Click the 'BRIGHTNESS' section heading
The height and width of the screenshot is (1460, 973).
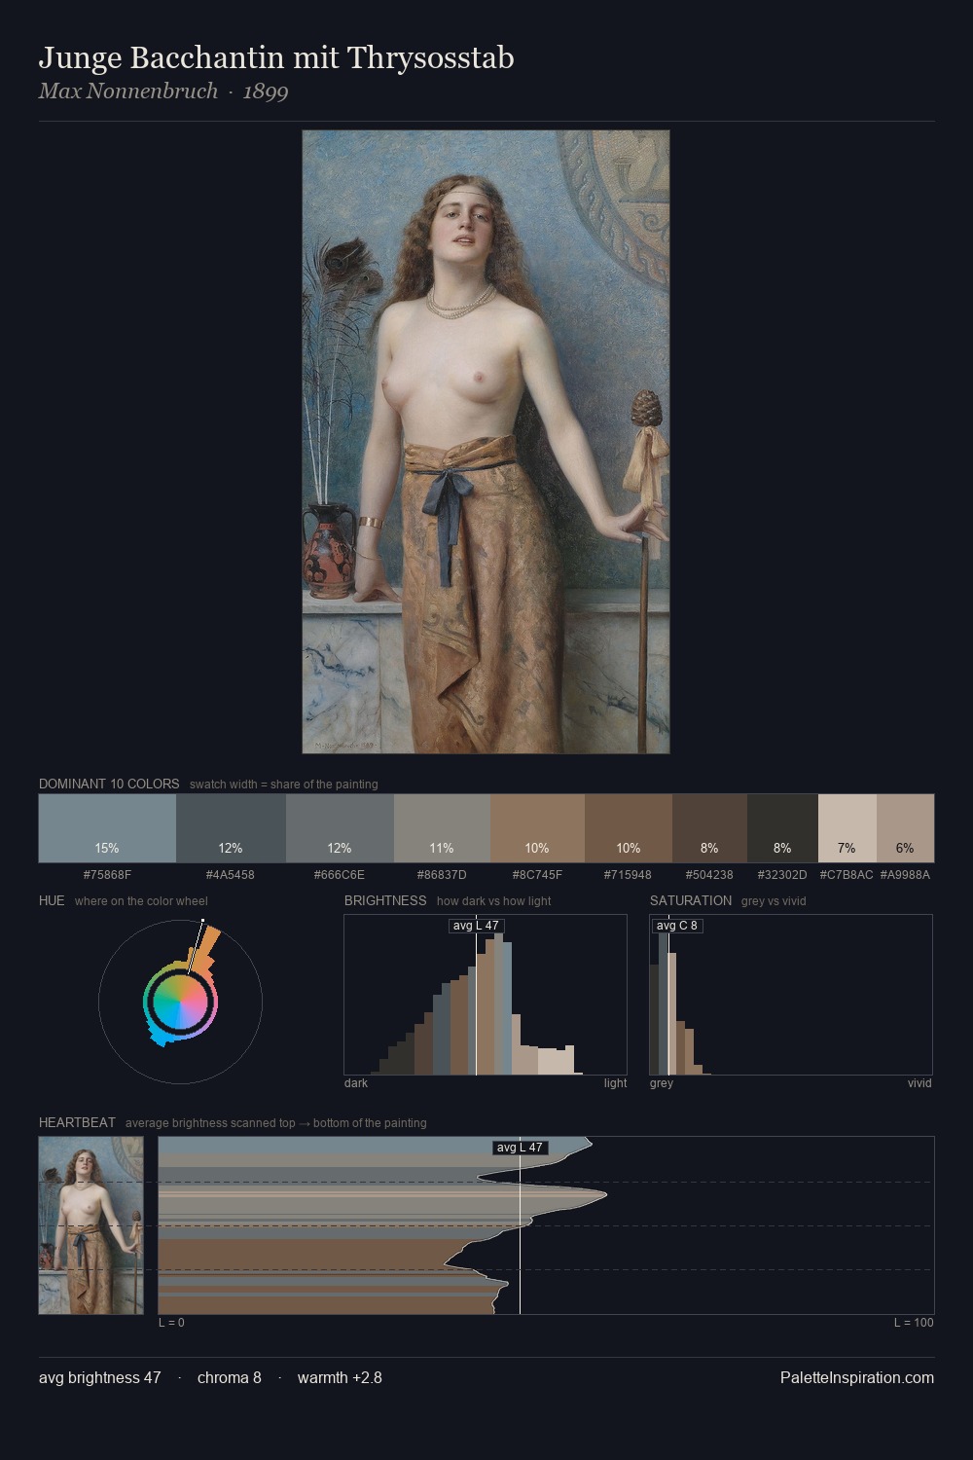pyautogui.click(x=385, y=900)
